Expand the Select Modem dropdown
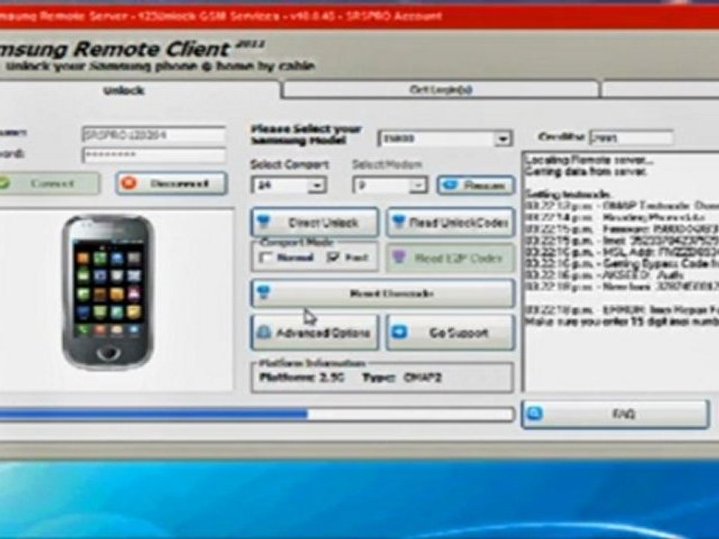Image resolution: width=719 pixels, height=539 pixels. 418,186
